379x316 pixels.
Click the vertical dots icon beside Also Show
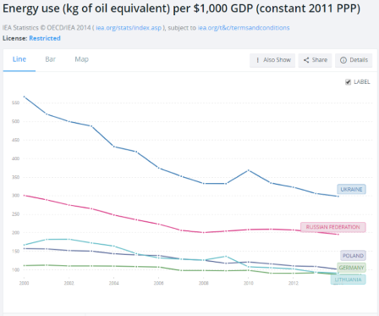click(x=257, y=60)
